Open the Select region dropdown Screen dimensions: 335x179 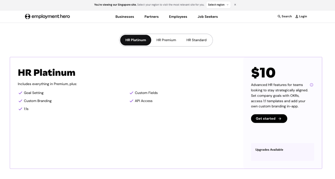[218, 5]
